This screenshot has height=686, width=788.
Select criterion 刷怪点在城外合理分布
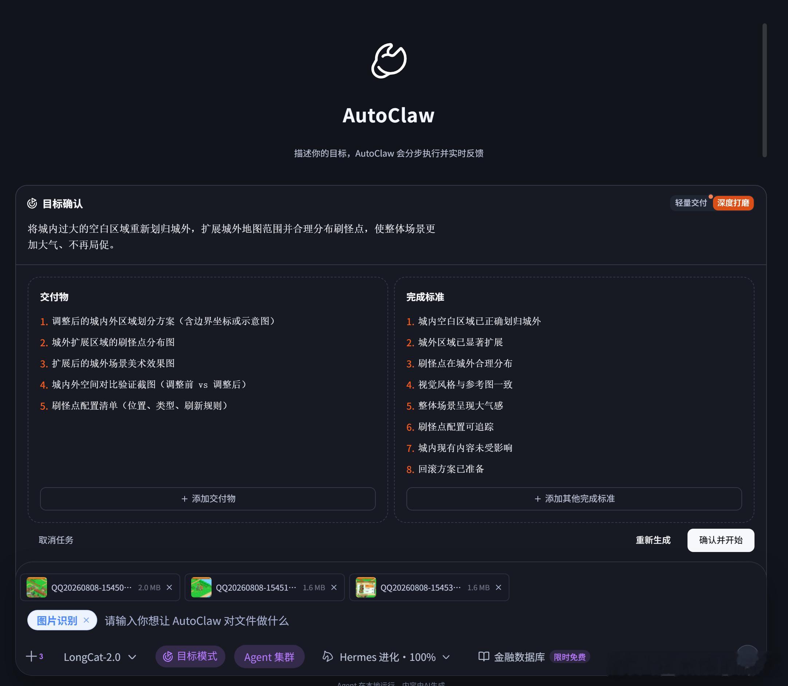[465, 363]
